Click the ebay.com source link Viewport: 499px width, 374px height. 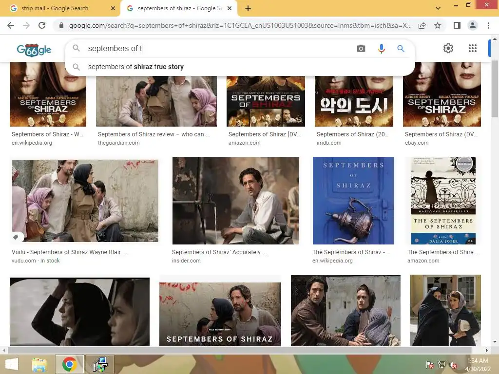417,143
